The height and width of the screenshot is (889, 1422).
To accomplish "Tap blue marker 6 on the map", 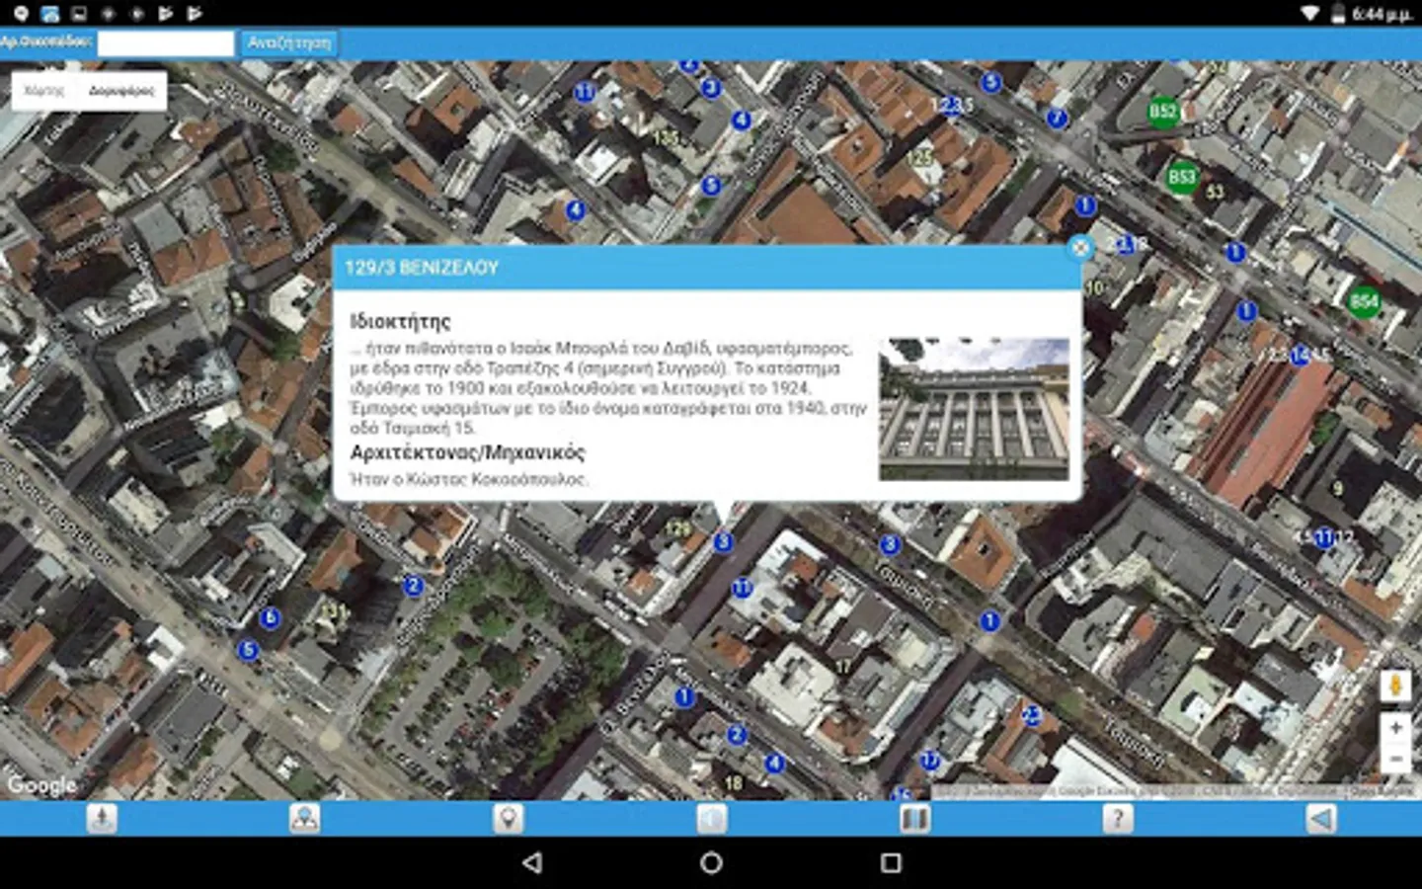I will pos(270,618).
